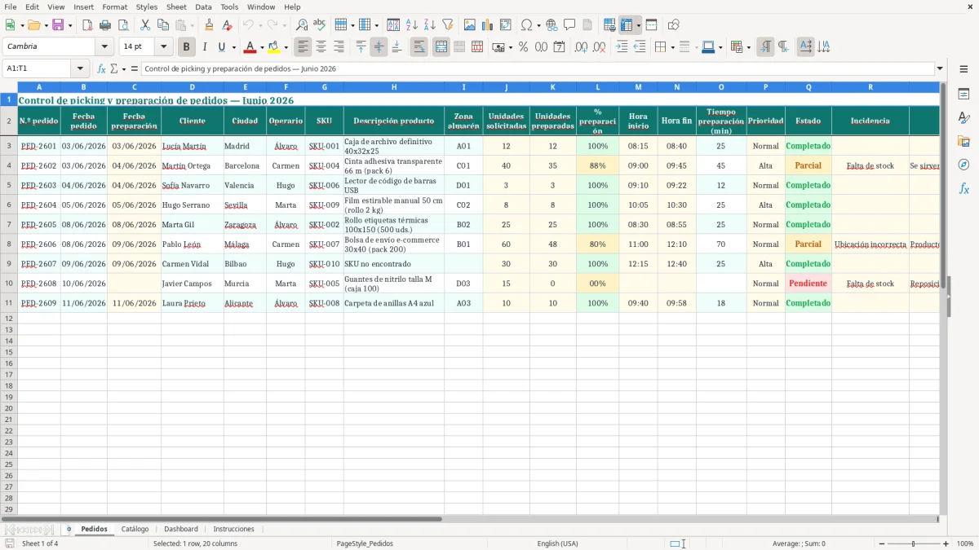Toggle Merge and Center Cells

pos(441,47)
